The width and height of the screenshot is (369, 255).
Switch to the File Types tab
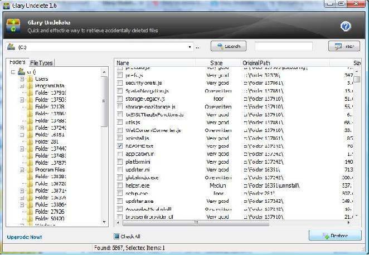(42, 63)
